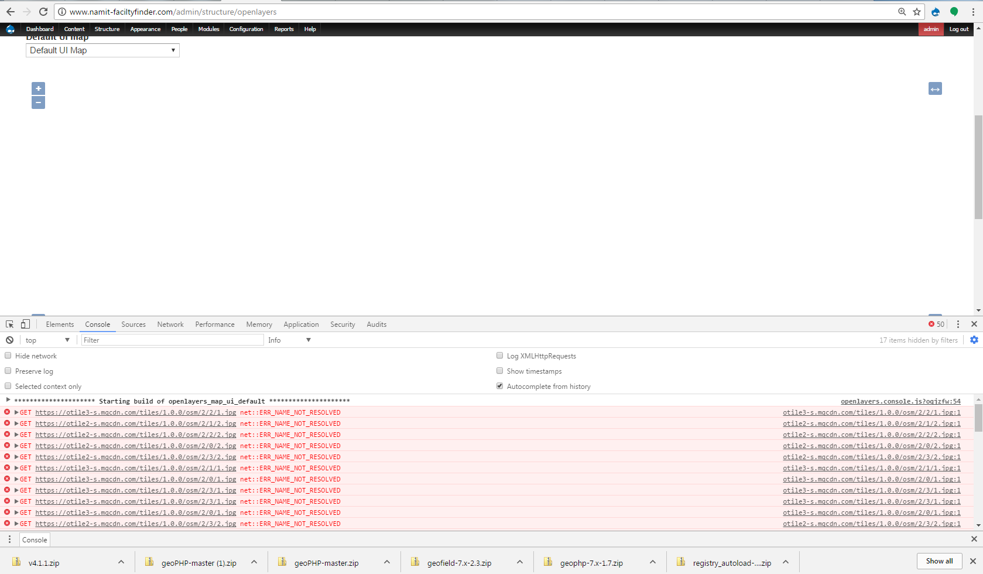Clear the console with the clear icon

click(x=10, y=340)
